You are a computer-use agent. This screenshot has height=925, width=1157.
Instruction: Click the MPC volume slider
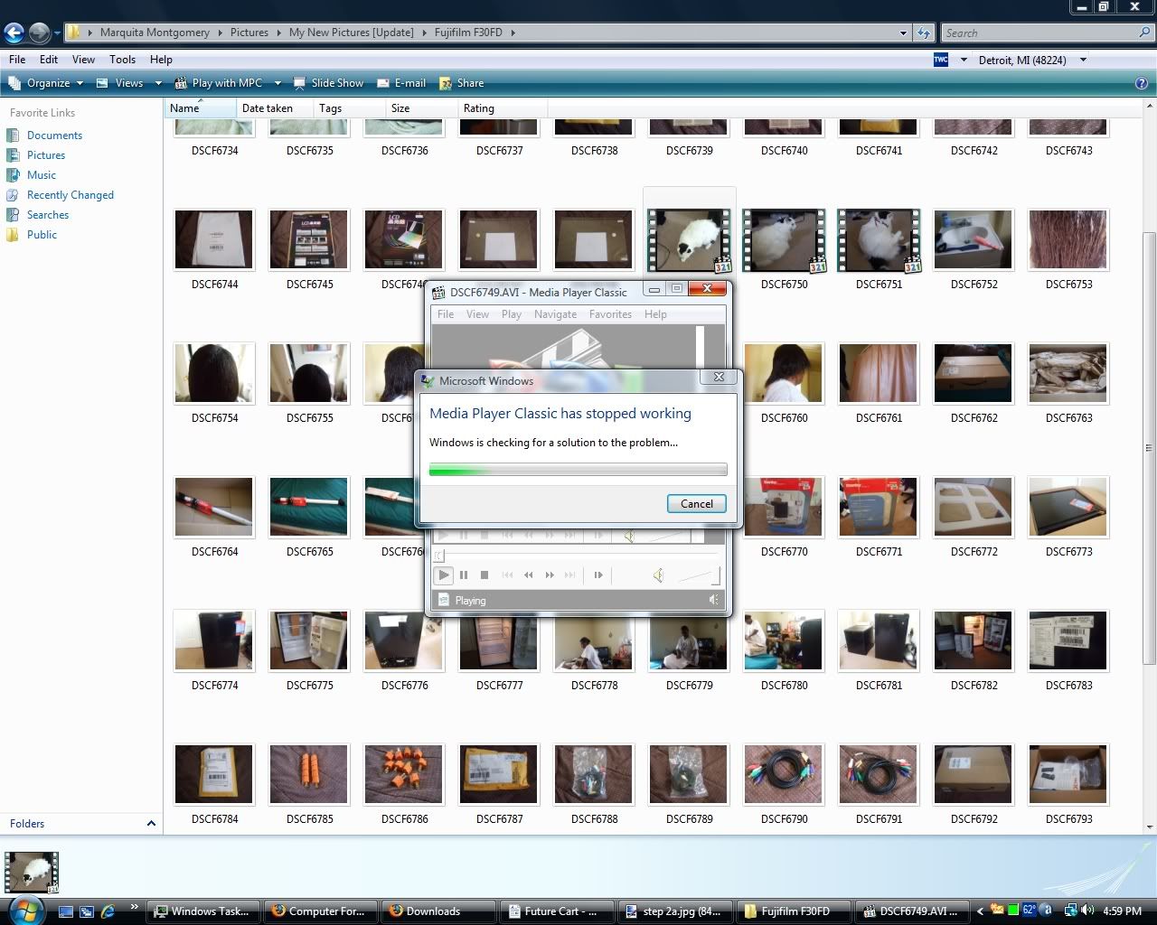[x=698, y=575]
